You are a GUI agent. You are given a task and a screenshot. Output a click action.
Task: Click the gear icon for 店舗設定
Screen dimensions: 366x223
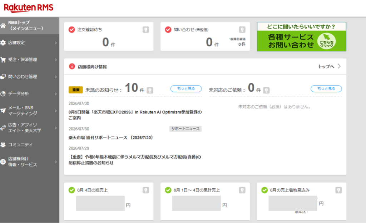(3, 43)
